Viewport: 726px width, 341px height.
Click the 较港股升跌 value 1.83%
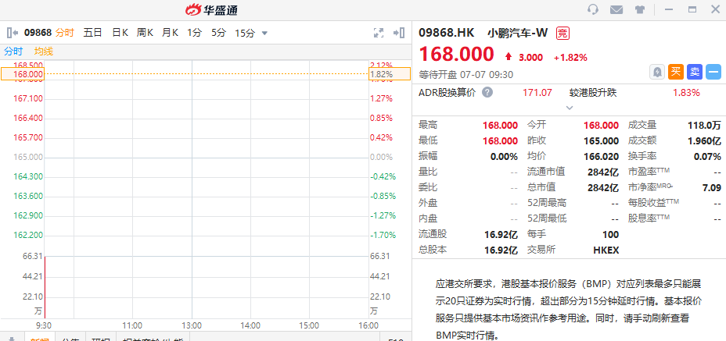click(686, 92)
